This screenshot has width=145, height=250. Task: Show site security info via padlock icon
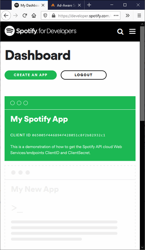click(x=53, y=16)
